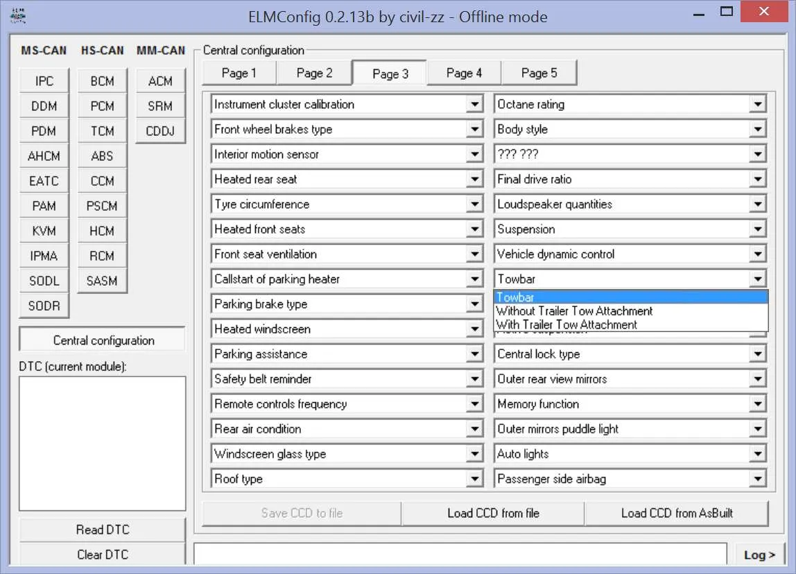The height and width of the screenshot is (574, 796).
Task: Choose With Trailer Tow Attachment option
Action: pos(566,324)
